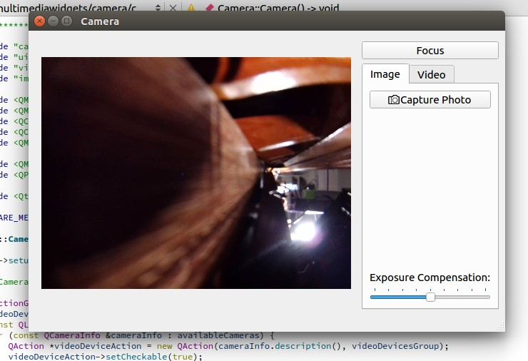Switch to the Image tab

click(385, 74)
